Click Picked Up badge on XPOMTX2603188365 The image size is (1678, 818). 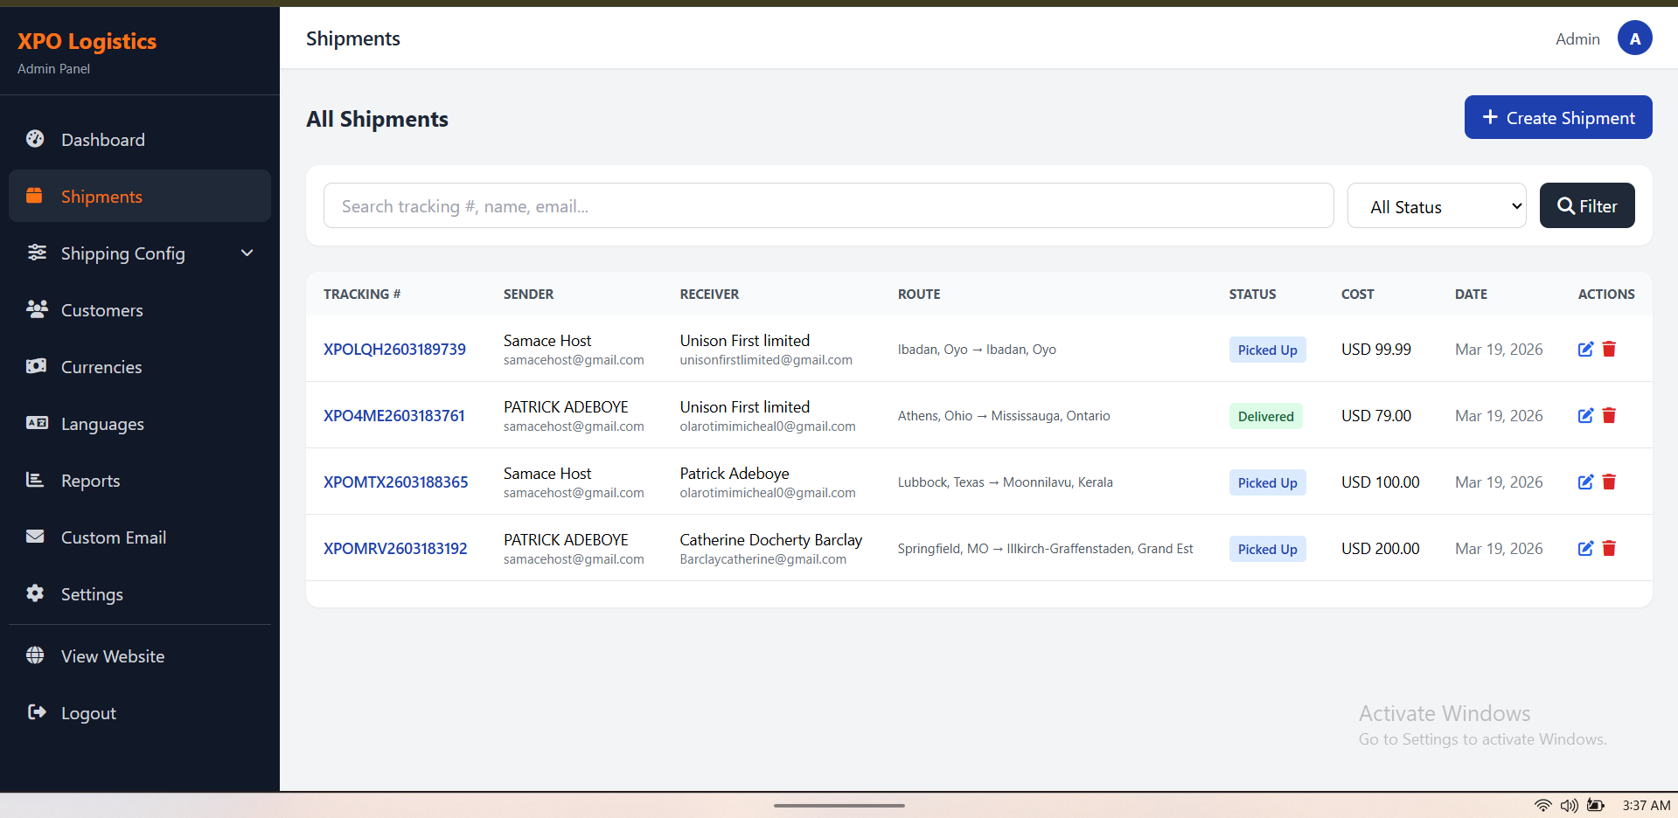tap(1267, 482)
